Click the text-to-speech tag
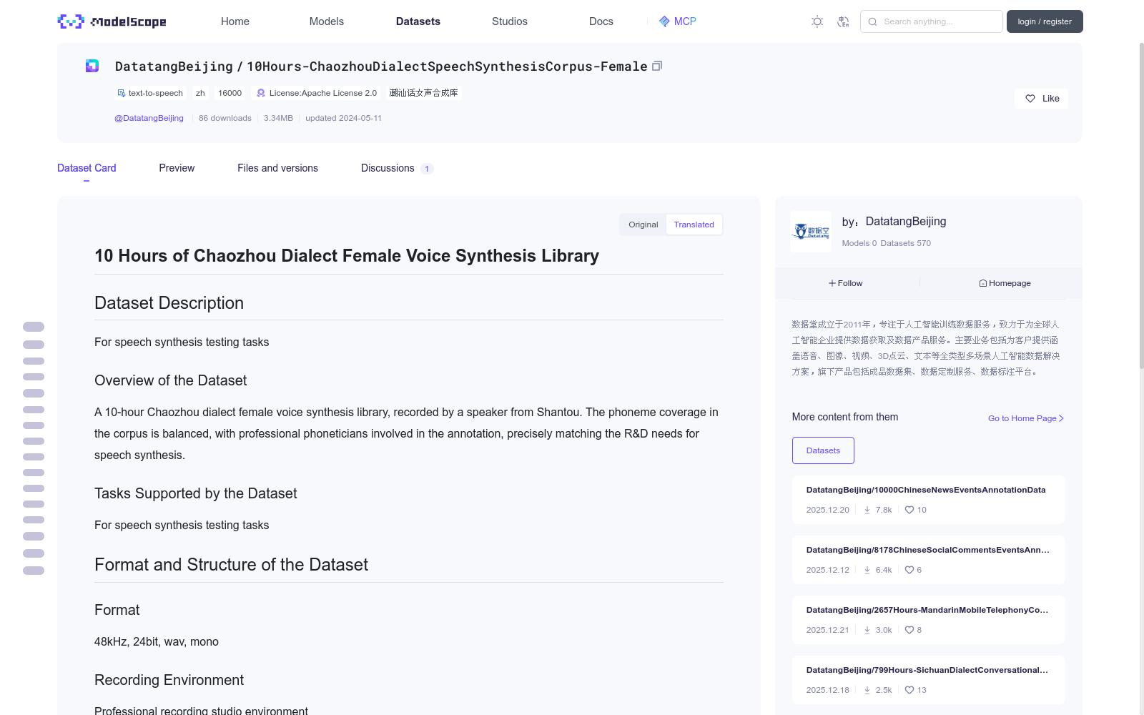The height and width of the screenshot is (715, 1144). (150, 93)
